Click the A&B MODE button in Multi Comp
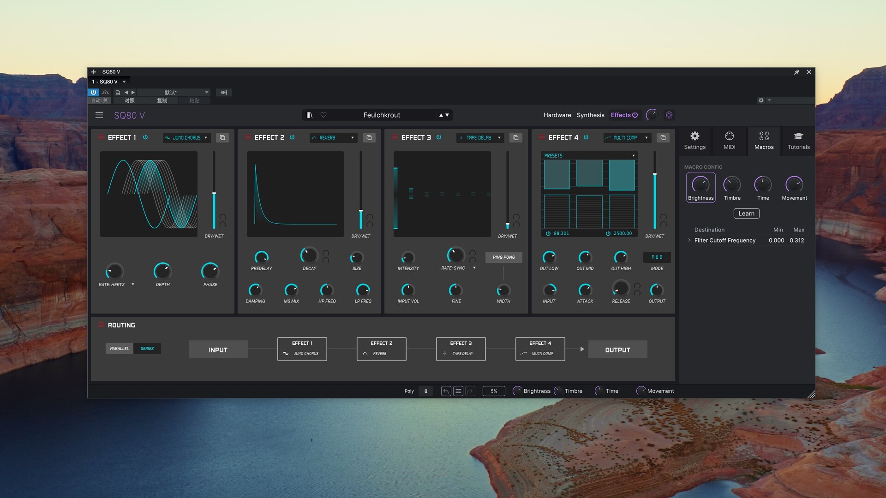 (657, 257)
